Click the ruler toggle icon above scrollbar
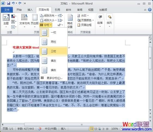This screenshot has width=153, height=132. [150, 38]
